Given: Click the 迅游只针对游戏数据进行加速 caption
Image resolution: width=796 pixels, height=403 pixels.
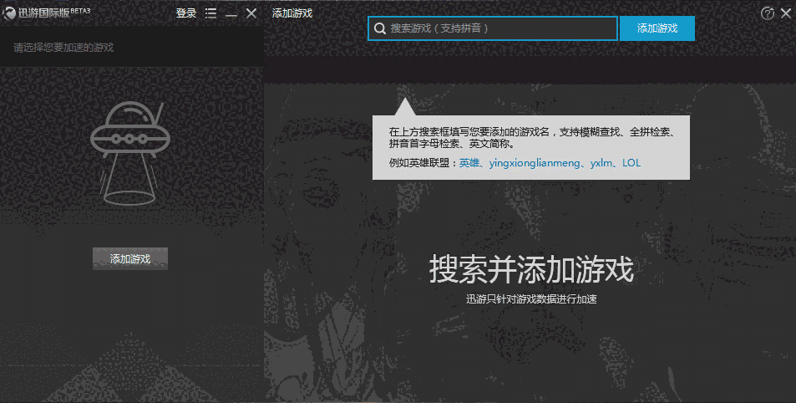Looking at the screenshot, I should pos(531,299).
